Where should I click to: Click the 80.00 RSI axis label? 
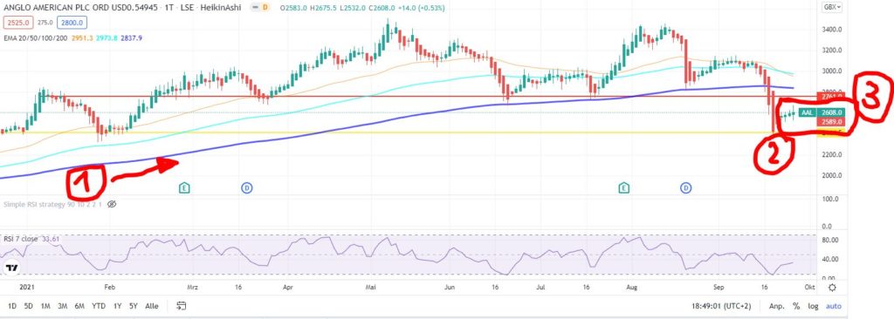click(831, 240)
